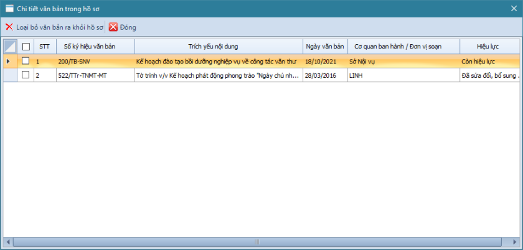This screenshot has width=523, height=250.
Task: Click row indicator arrow of first row
Action: (x=7, y=62)
